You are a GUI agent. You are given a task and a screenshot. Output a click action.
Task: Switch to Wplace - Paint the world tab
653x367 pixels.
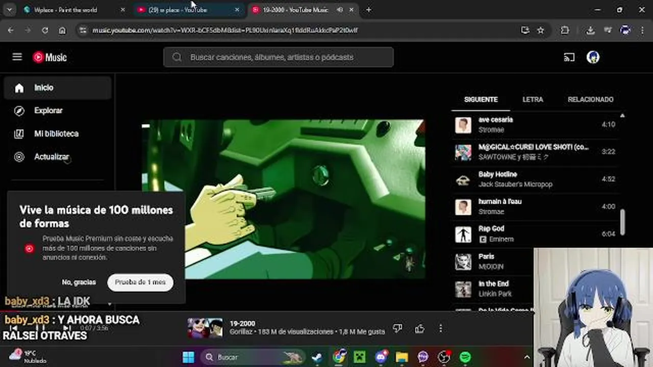(65, 10)
